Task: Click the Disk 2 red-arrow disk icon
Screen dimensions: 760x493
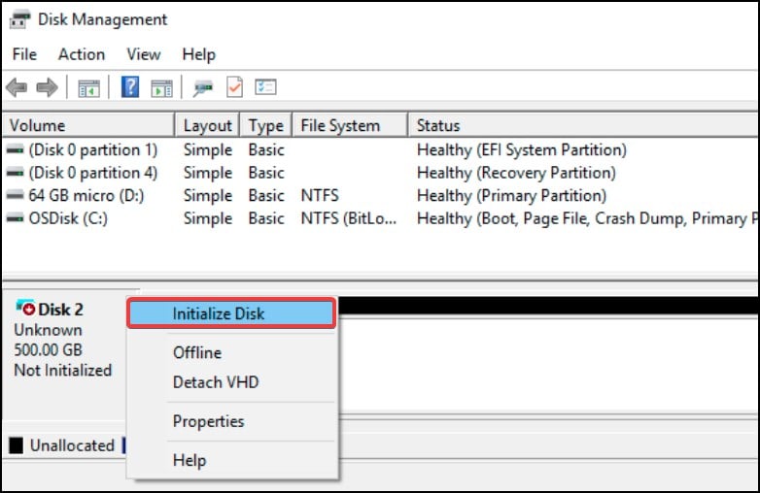Action: (25, 309)
